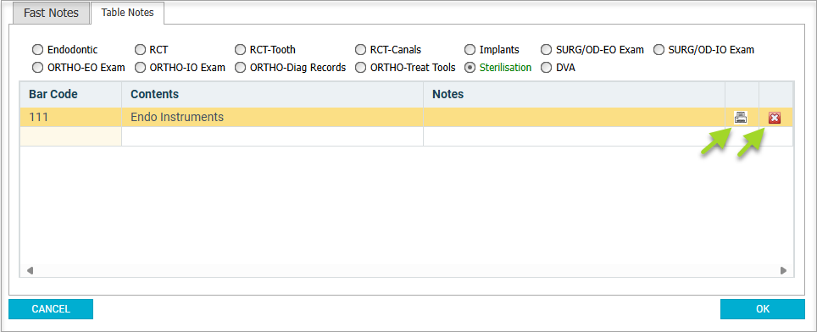The height and width of the screenshot is (332, 817).
Task: Choose ORTHO-Diag Records option
Action: point(240,68)
